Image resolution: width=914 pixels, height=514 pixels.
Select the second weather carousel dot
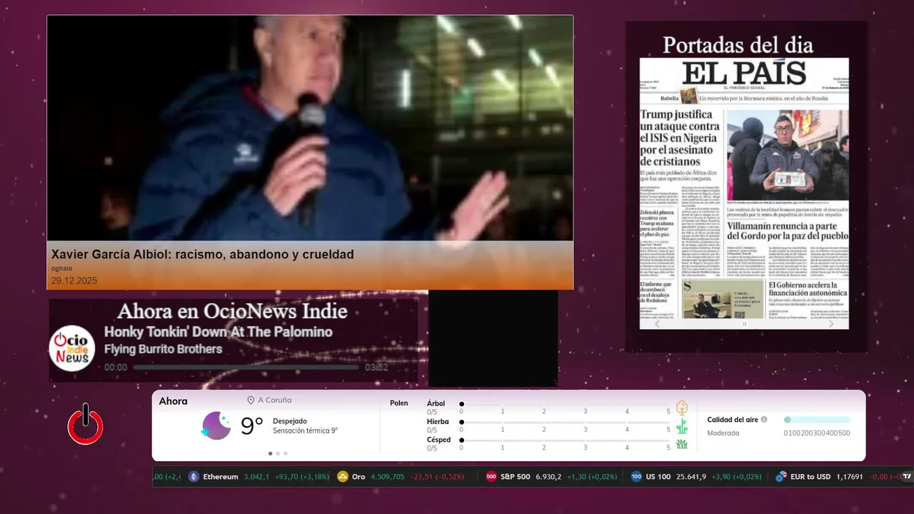[278, 453]
